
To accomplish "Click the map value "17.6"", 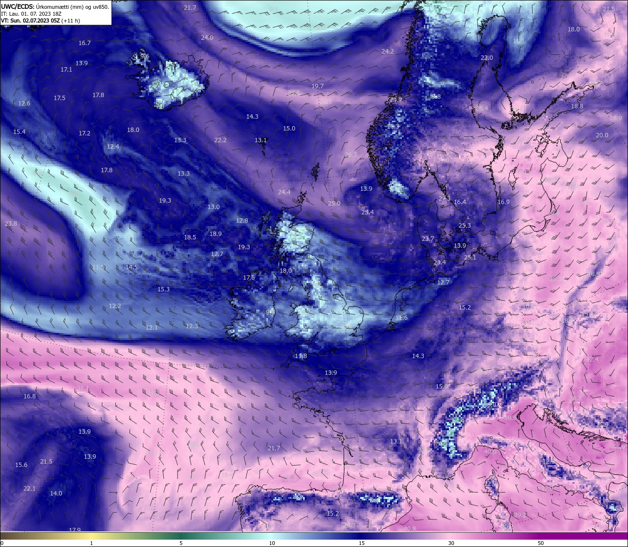I will (x=249, y=278).
